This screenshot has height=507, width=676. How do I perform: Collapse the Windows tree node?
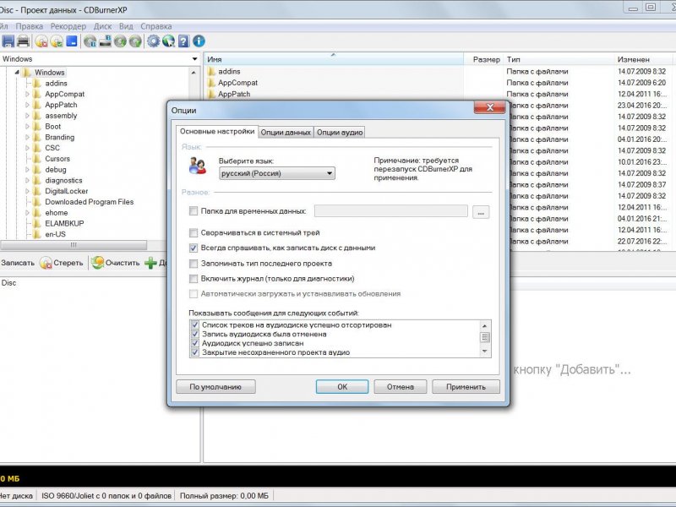pyautogui.click(x=17, y=73)
